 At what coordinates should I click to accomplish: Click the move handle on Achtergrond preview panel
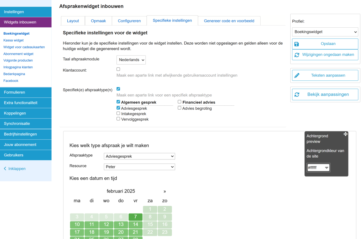[345, 134]
